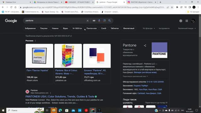The image size is (201, 113).
Task: Start voice search with the microphone icon
Action: tap(99, 21)
